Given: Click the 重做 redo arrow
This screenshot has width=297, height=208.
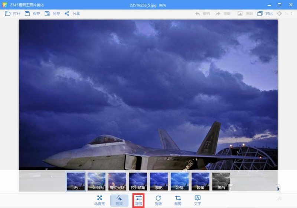Looking at the screenshot, I should (x=218, y=14).
